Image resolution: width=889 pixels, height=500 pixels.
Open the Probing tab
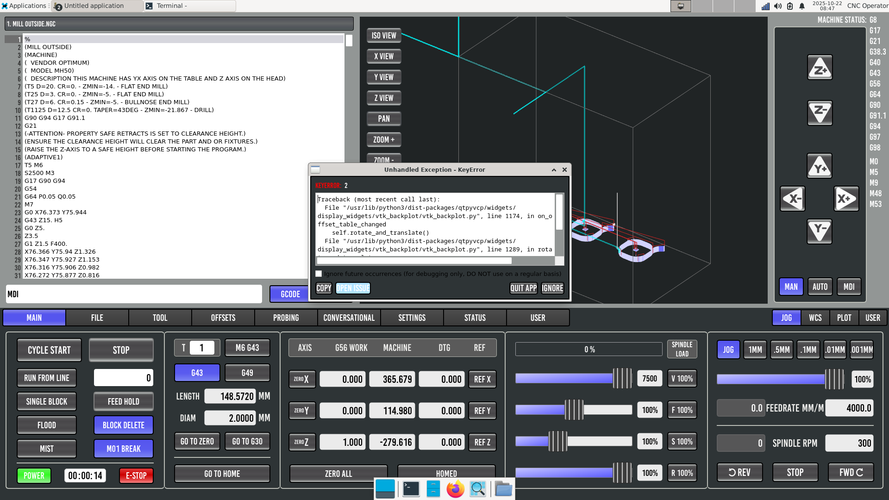tap(286, 318)
